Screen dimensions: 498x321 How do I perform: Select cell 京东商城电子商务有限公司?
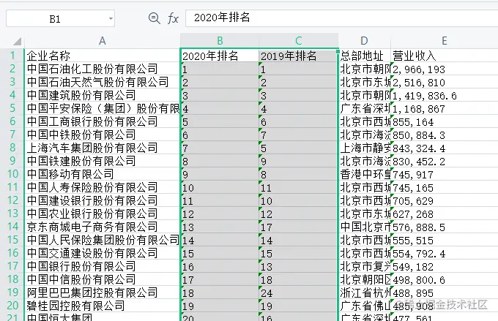(x=103, y=227)
